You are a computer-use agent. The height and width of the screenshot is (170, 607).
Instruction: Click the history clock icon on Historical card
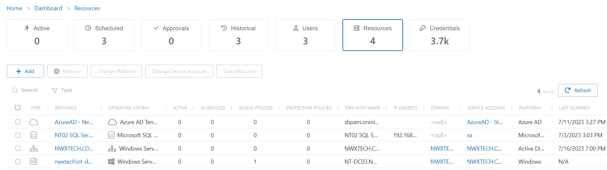(224, 28)
